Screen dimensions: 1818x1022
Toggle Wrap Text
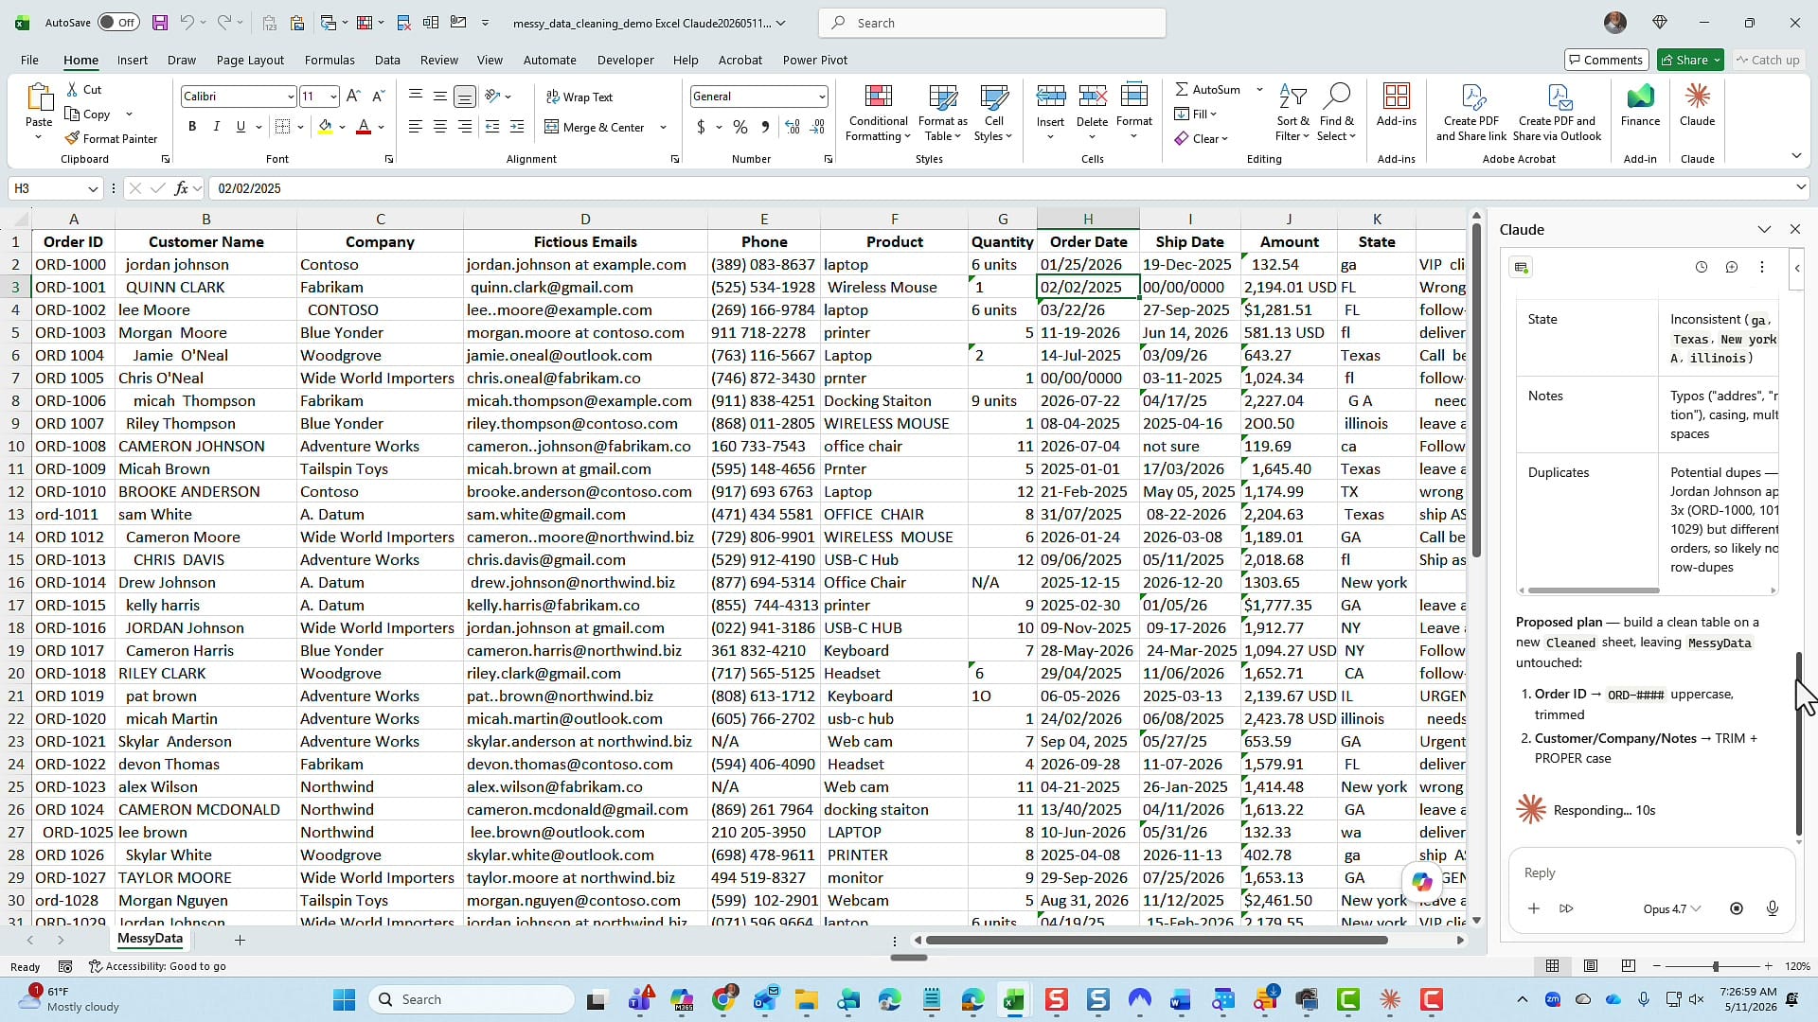579,97
